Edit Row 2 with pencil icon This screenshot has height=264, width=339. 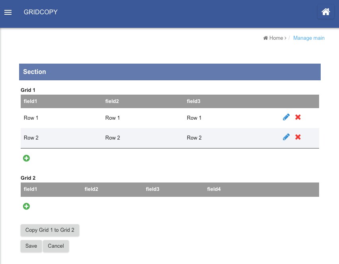[x=286, y=137]
